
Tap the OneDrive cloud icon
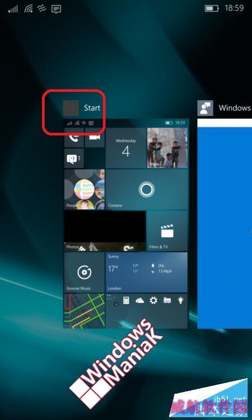tap(140, 301)
